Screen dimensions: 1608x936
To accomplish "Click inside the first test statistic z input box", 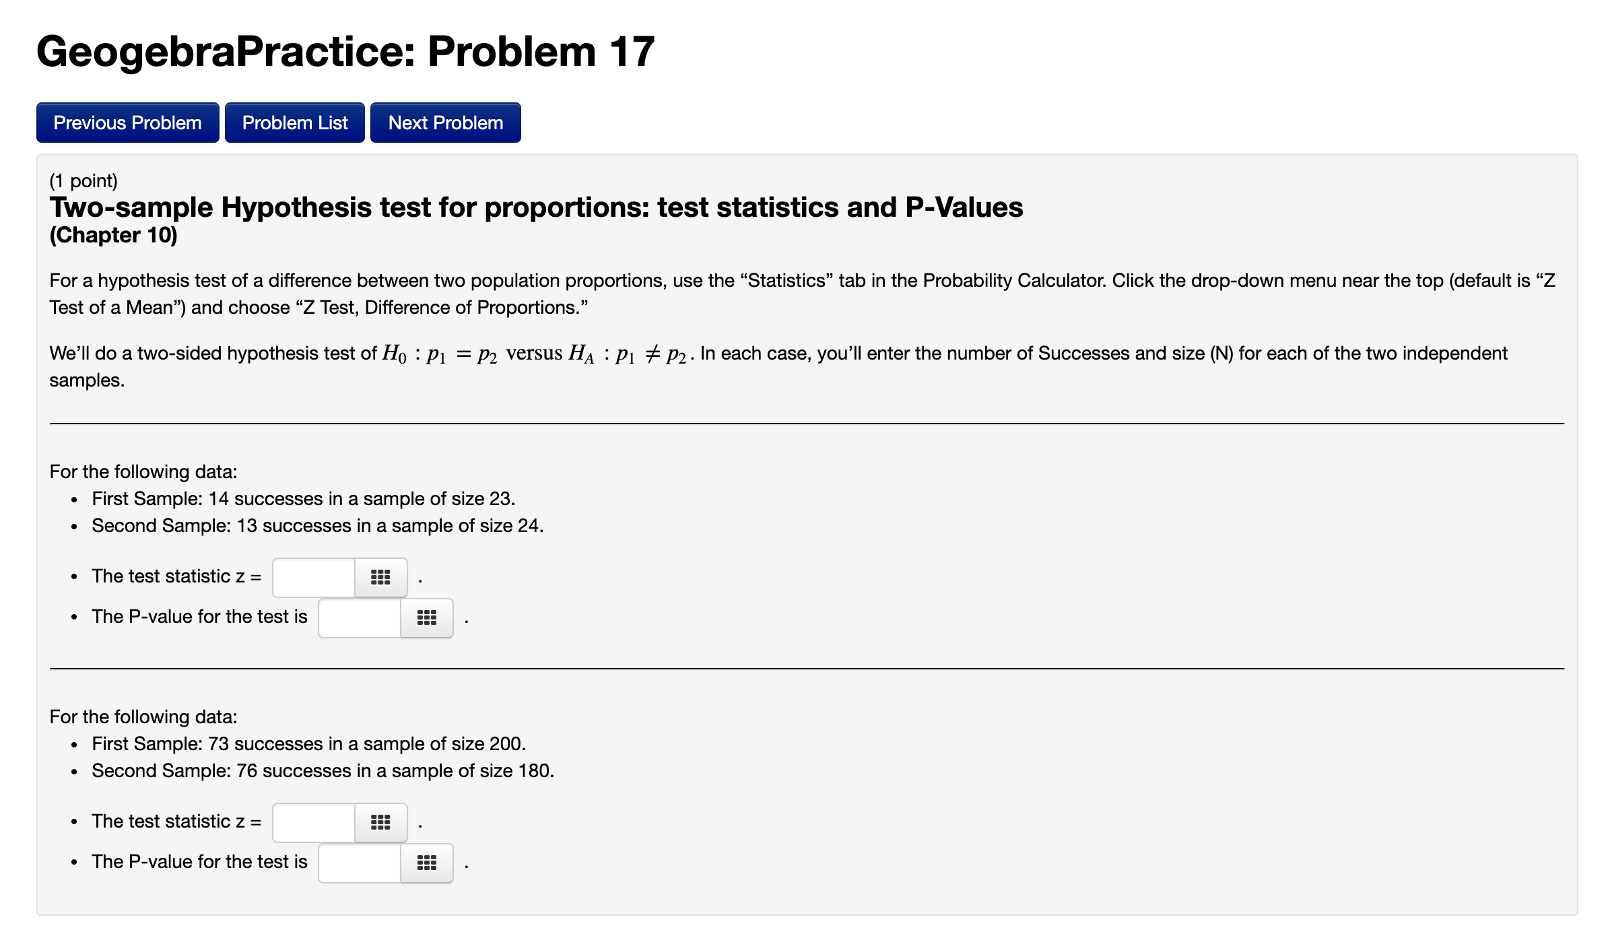I will (x=313, y=577).
